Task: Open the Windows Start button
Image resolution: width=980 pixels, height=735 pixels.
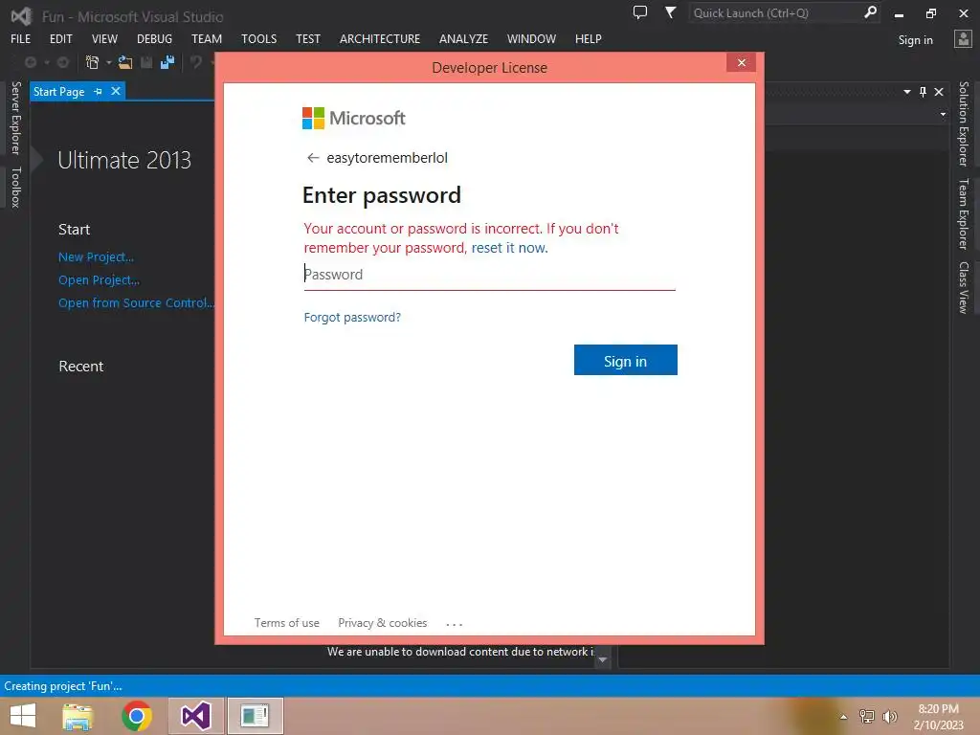Action: click(x=23, y=716)
